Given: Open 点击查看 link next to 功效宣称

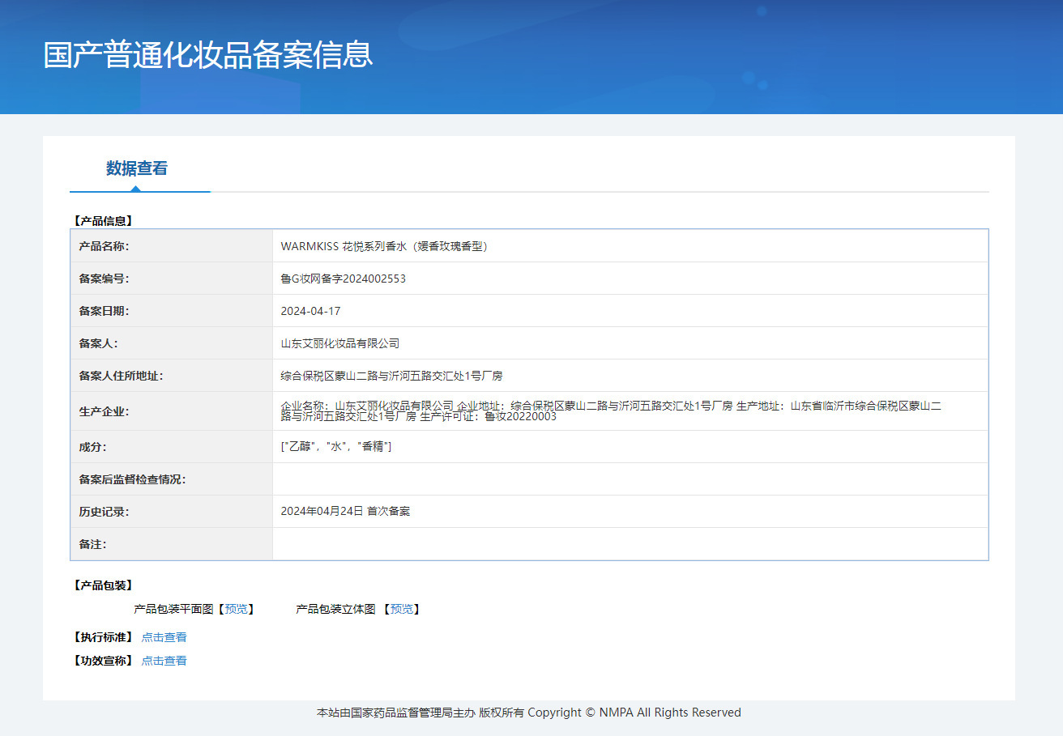Looking at the screenshot, I should click(164, 661).
